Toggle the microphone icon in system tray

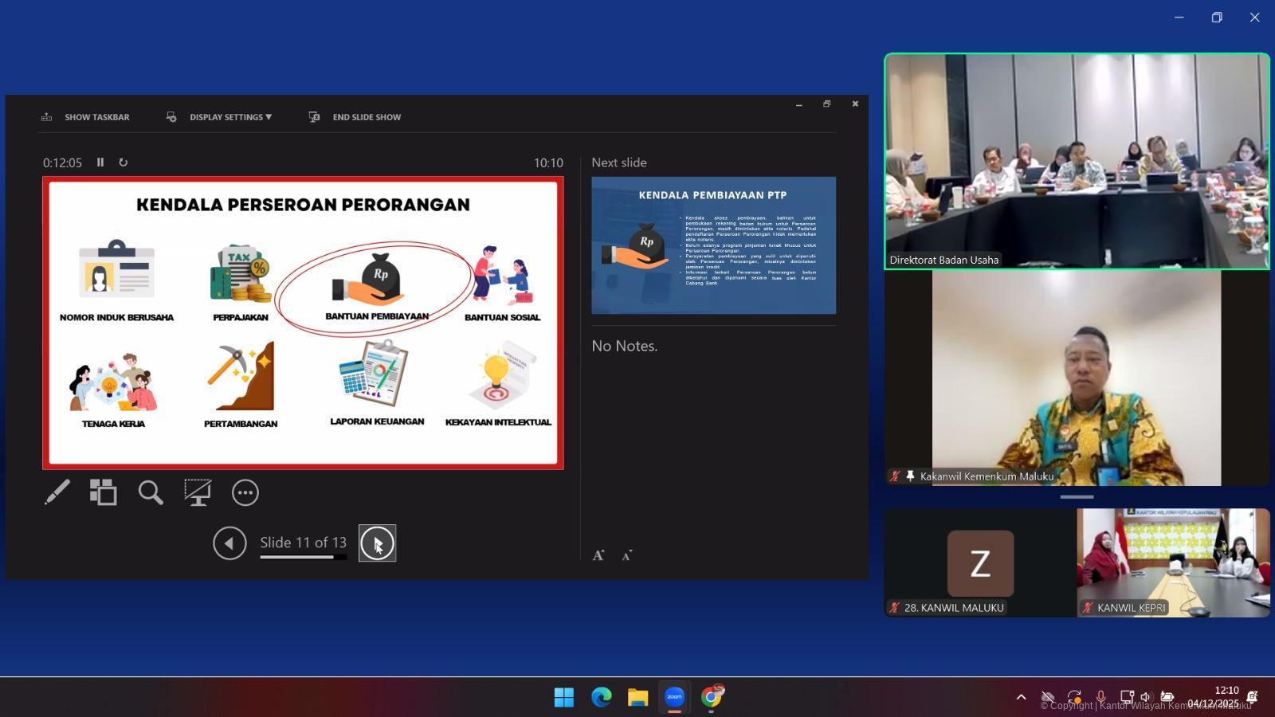tap(1100, 697)
